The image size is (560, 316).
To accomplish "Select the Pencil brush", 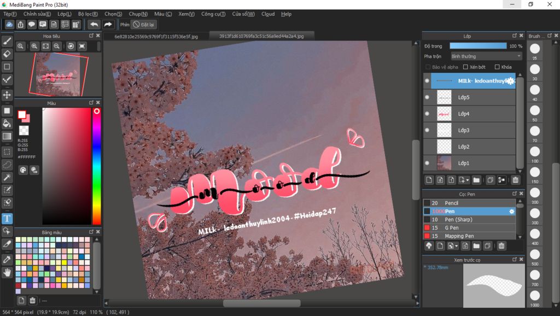I will [x=469, y=203].
